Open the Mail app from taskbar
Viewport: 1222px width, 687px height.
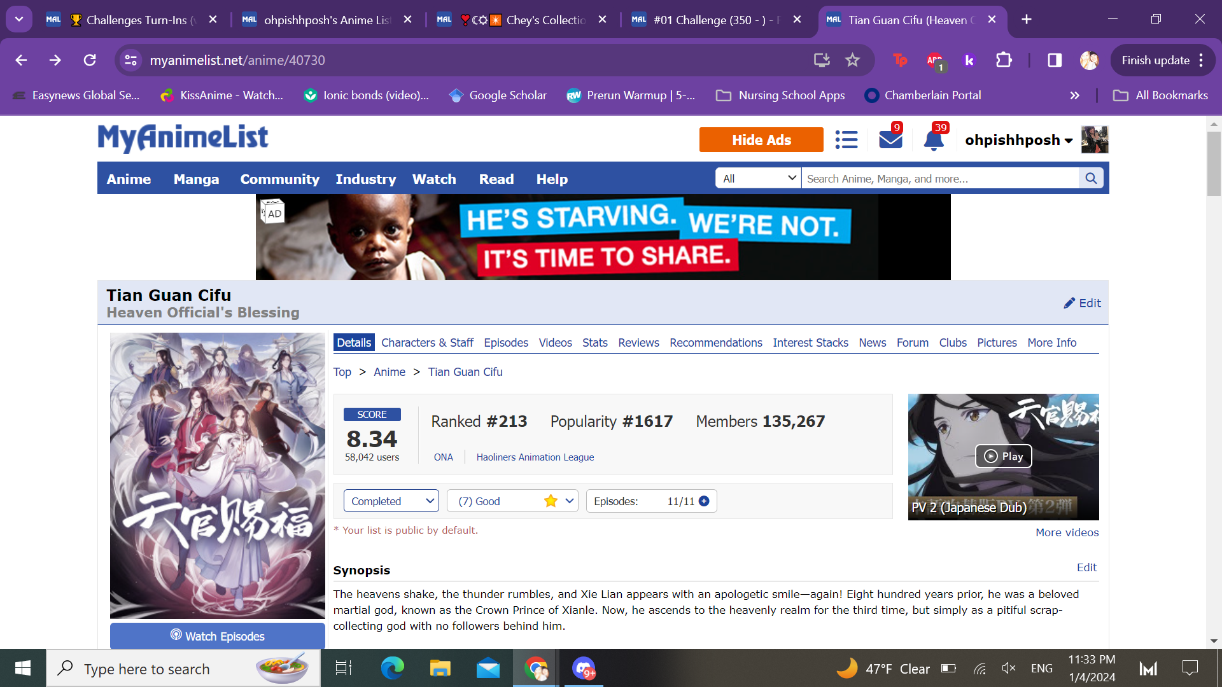point(488,668)
